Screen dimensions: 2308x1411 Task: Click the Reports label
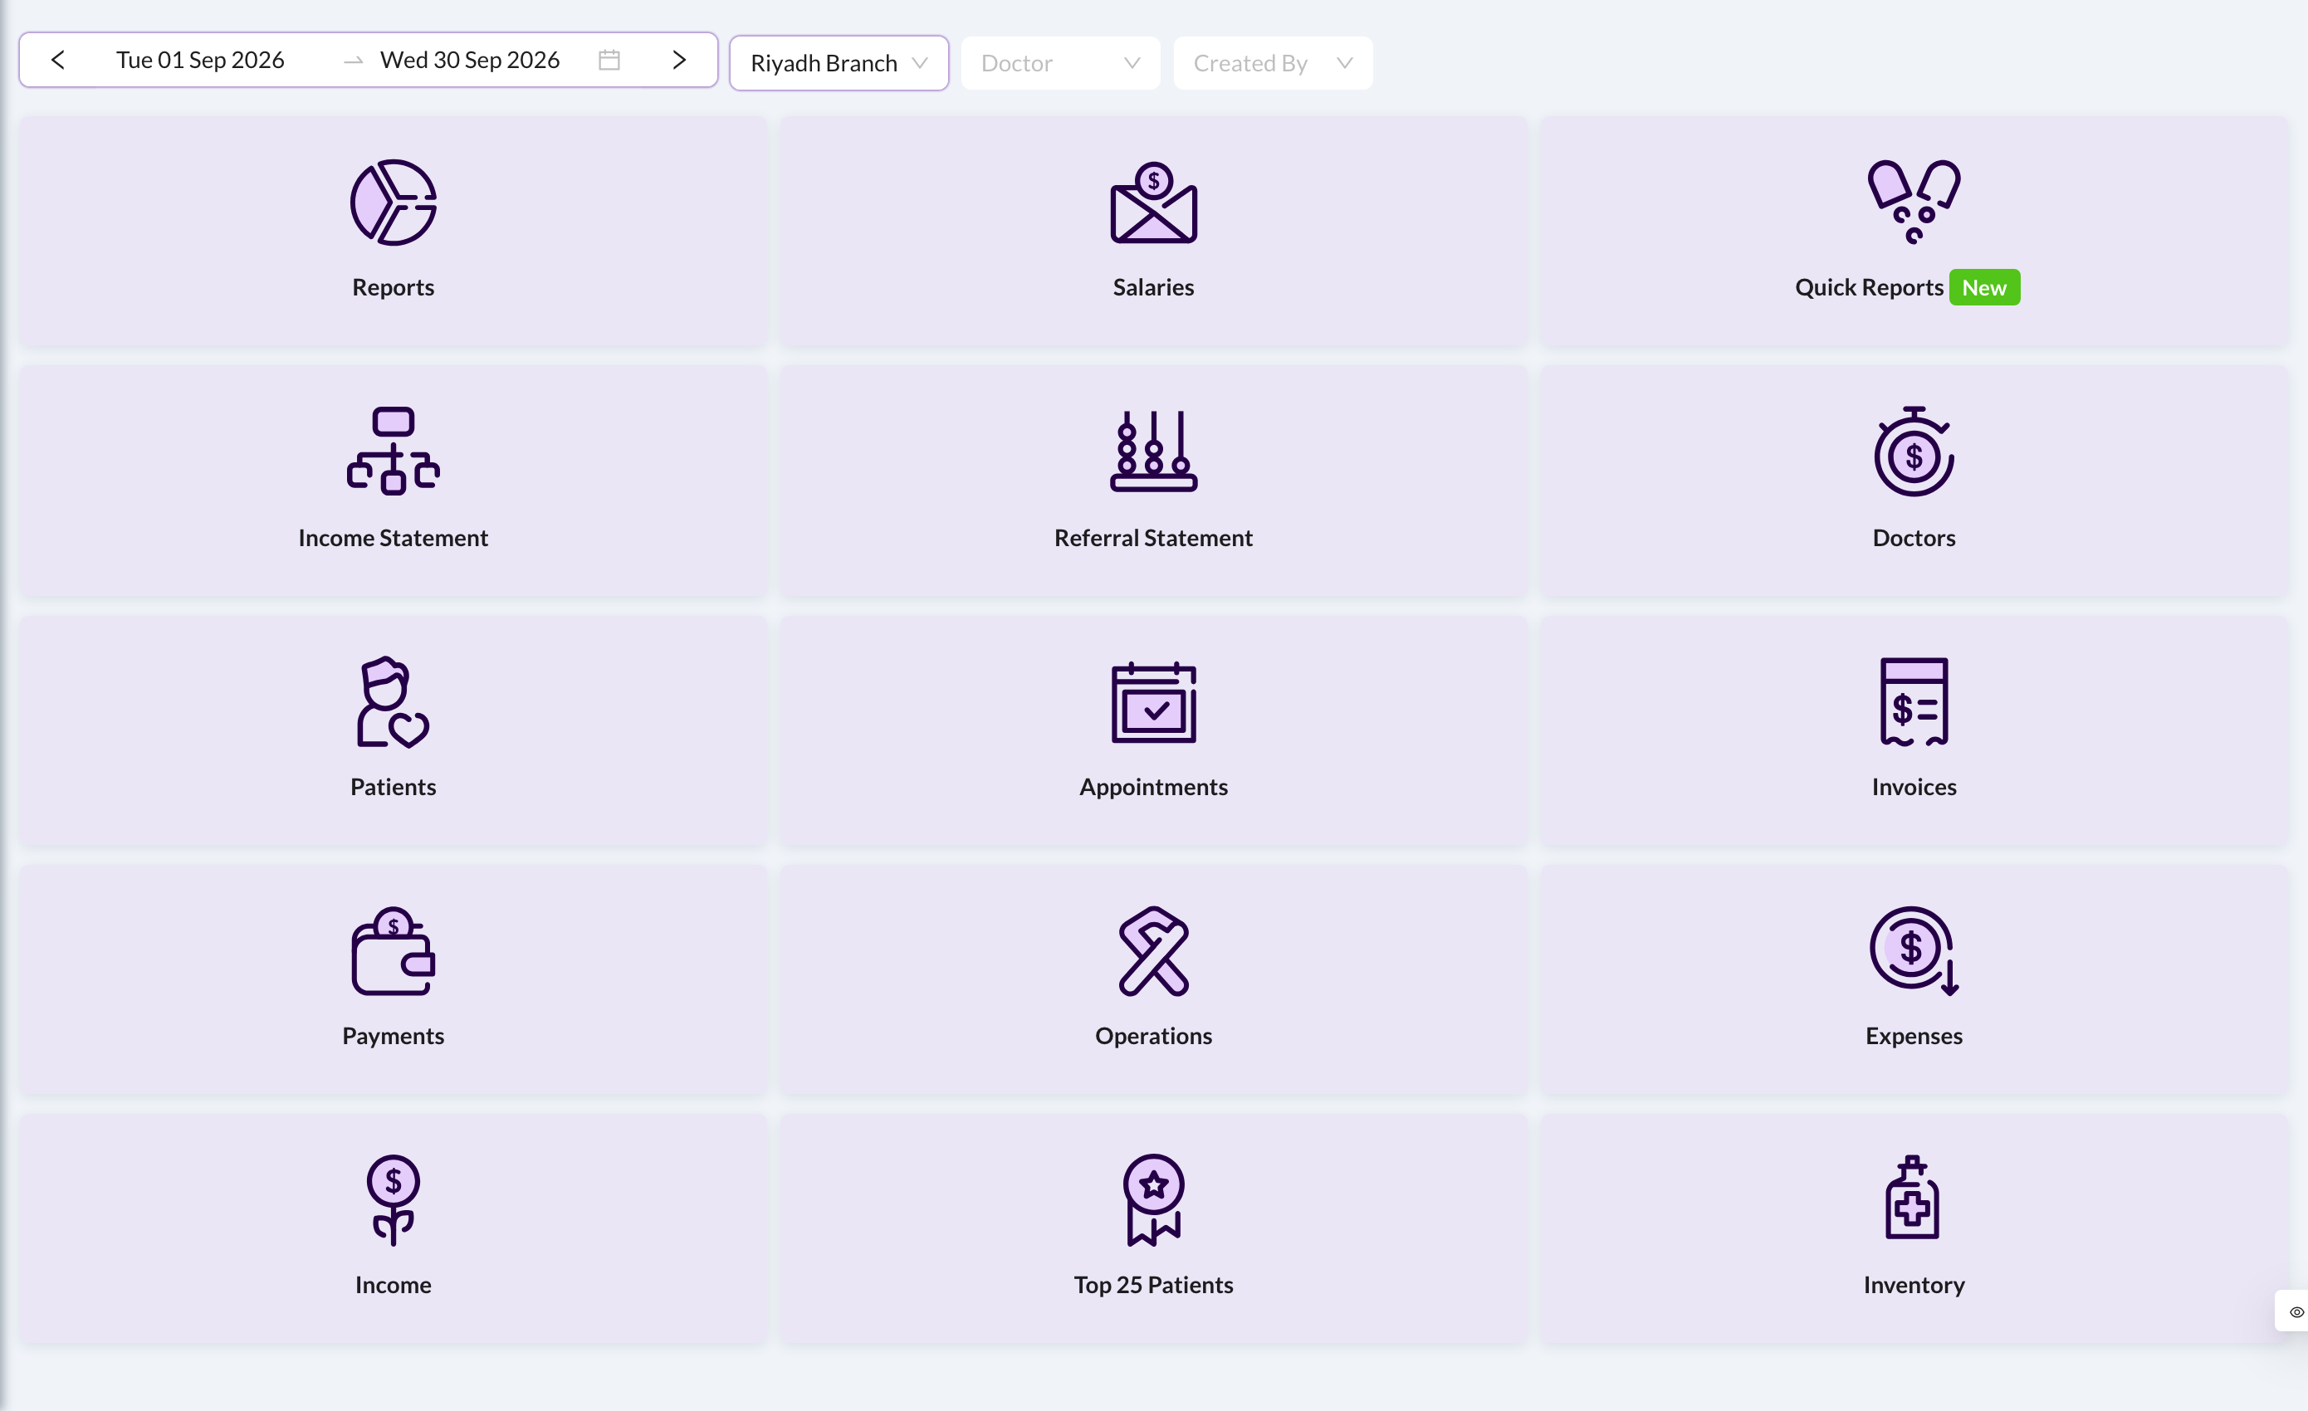click(x=394, y=287)
